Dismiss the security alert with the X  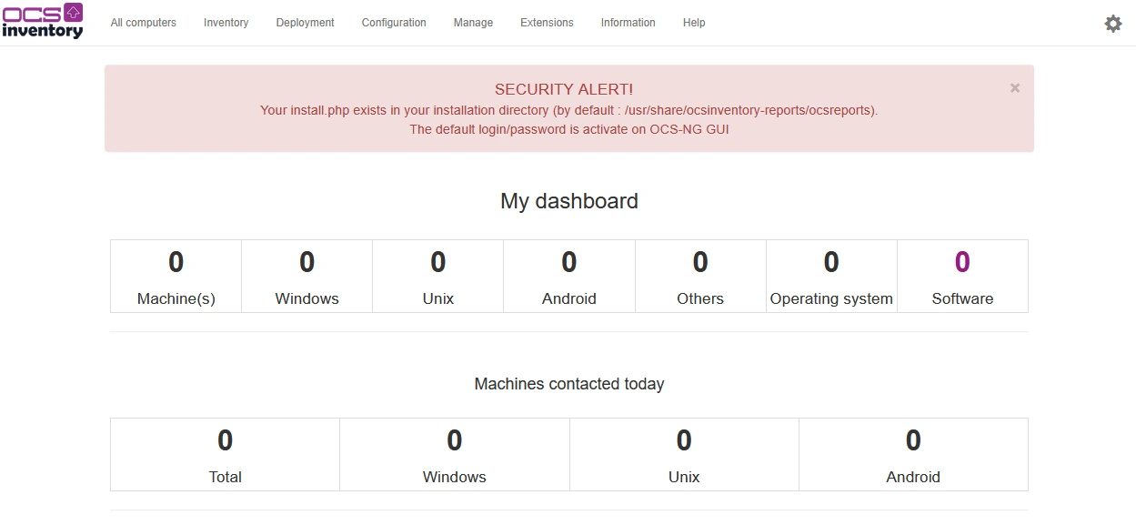pos(1014,87)
